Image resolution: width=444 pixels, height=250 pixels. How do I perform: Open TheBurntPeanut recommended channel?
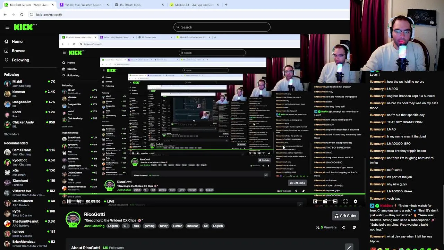[x=29, y=223]
